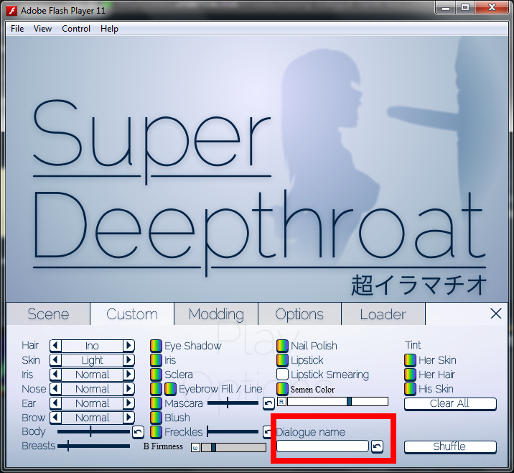Open the Help menu
Screen dimensions: 514x473
[109, 29]
